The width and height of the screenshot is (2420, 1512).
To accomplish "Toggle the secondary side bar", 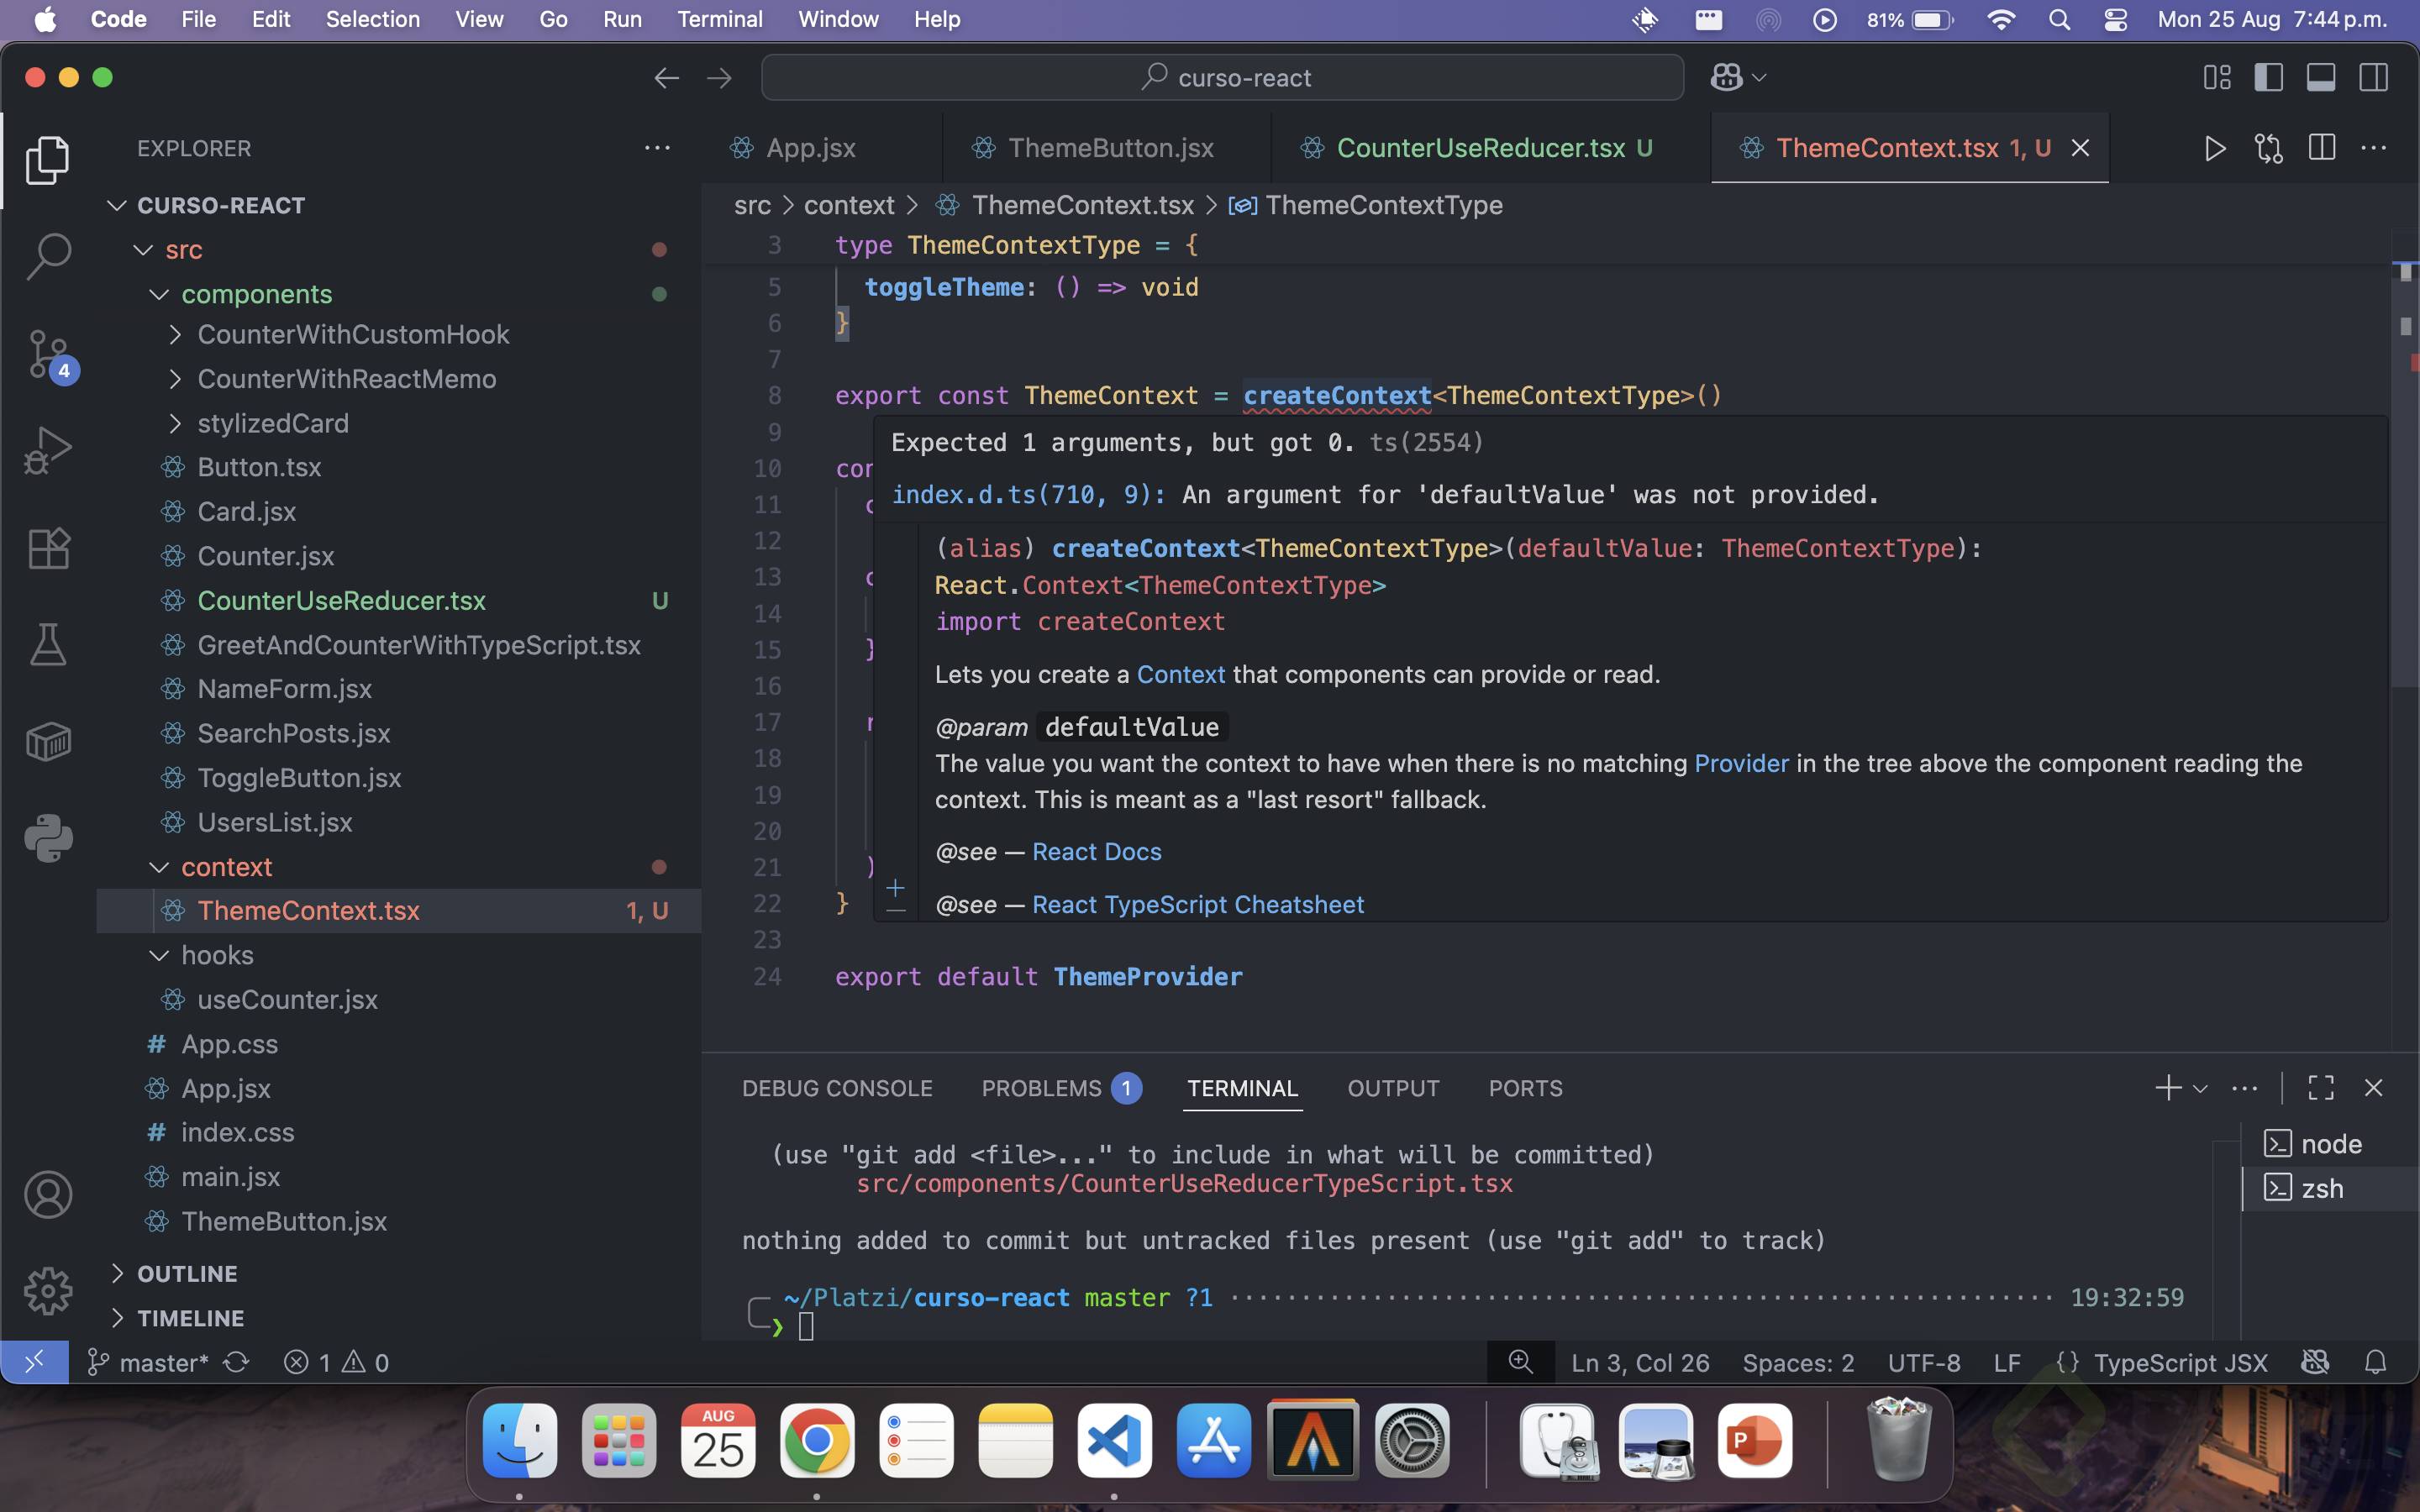I will click(2373, 78).
